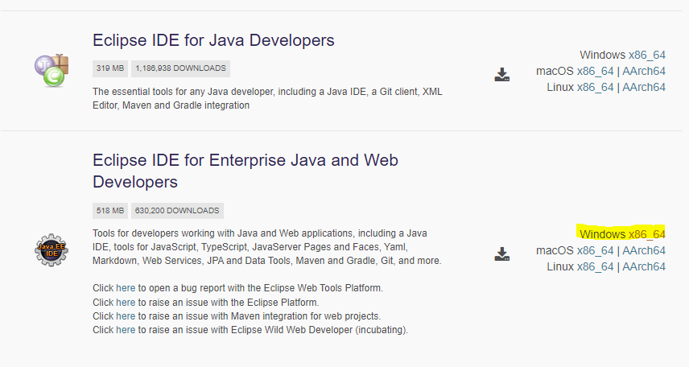Download Enterprise Java Linux AArch64 build

tap(644, 266)
